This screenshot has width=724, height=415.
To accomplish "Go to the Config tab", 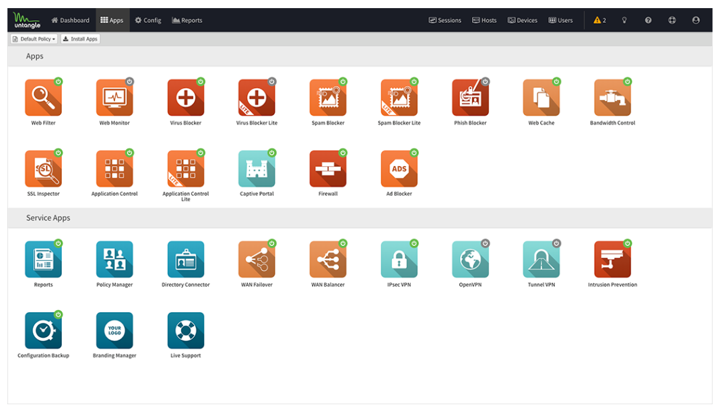I will (148, 20).
